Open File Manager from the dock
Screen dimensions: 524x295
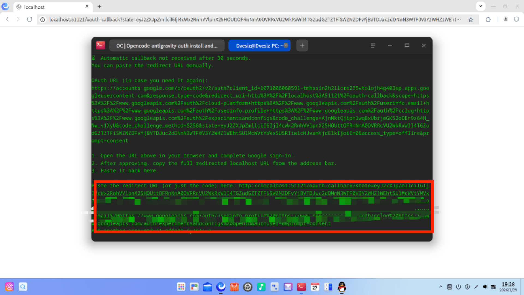pyautogui.click(x=207, y=287)
